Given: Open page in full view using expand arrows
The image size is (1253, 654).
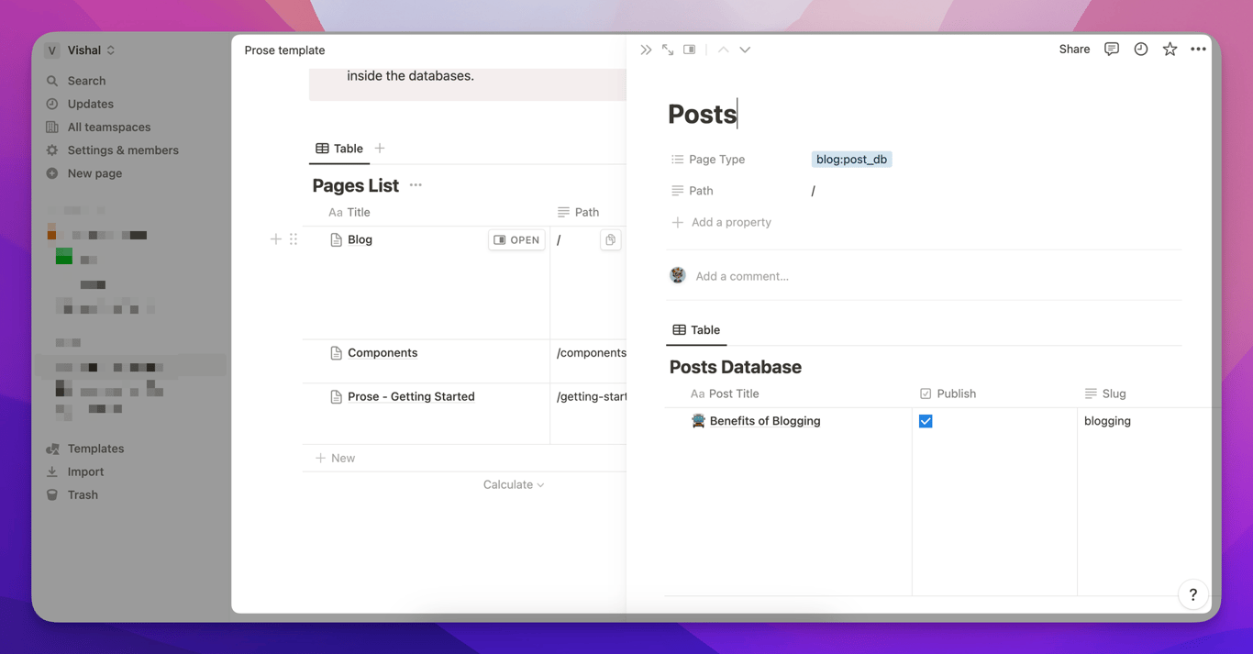Looking at the screenshot, I should 668,50.
